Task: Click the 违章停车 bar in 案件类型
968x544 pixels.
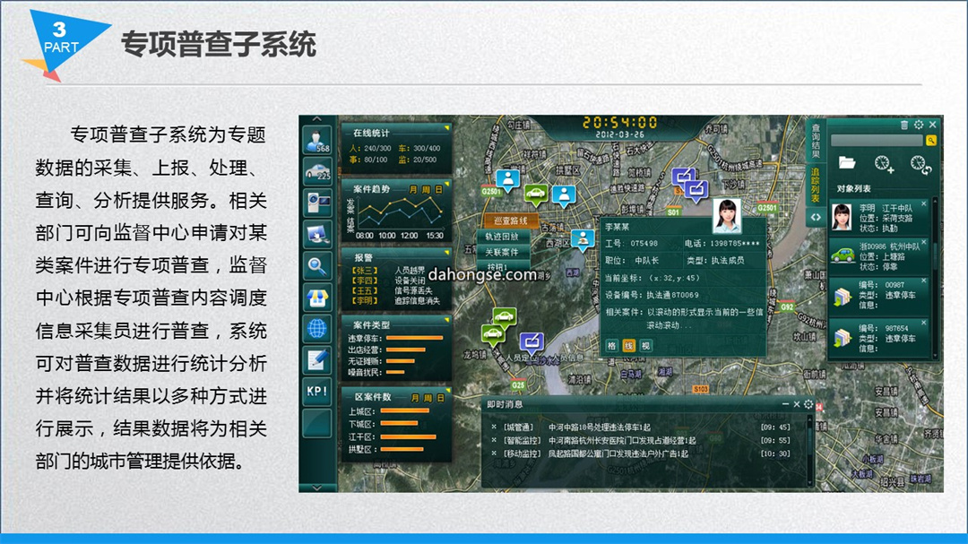Action: pos(414,339)
